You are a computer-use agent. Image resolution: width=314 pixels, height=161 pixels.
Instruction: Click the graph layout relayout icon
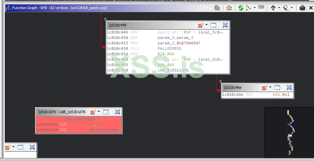[248, 8]
